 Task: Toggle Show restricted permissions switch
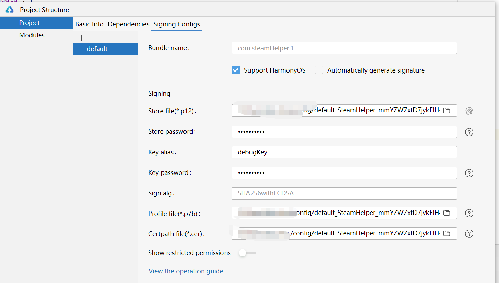coord(247,253)
